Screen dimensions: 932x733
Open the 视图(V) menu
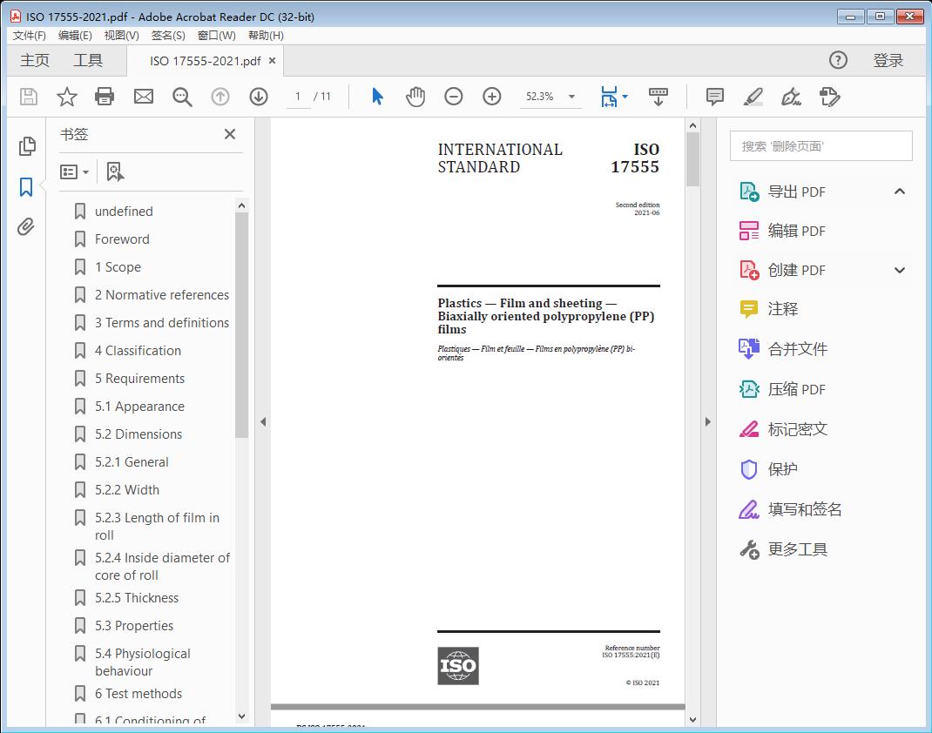tap(121, 36)
